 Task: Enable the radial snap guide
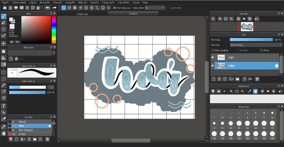86,8
